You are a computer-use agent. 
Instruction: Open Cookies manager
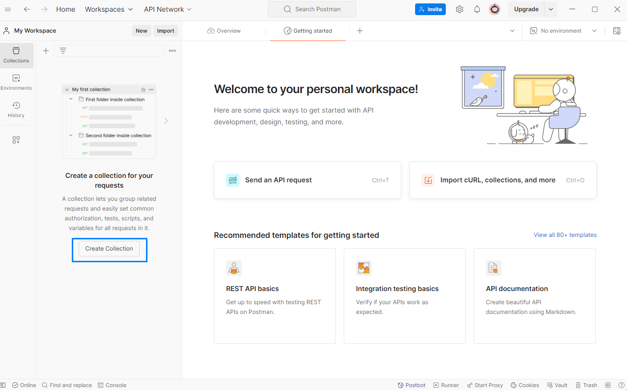[525, 385]
